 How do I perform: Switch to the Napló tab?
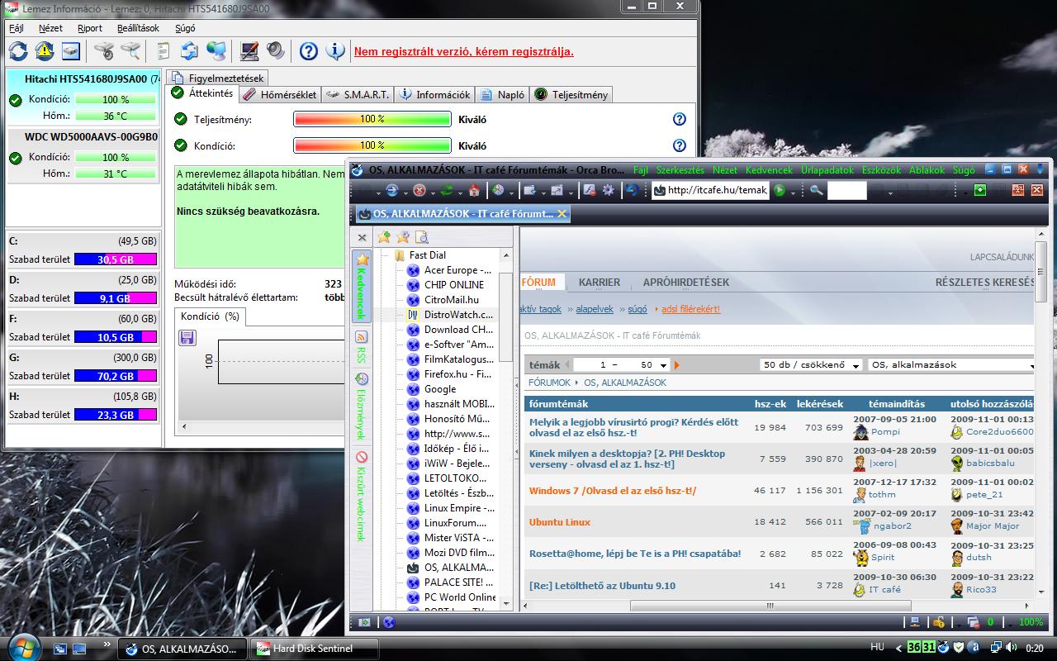click(502, 94)
